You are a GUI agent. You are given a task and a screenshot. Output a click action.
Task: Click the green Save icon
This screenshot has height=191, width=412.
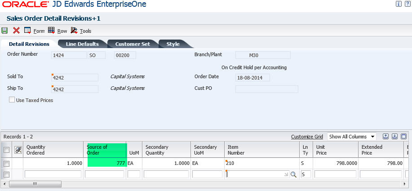coord(4,31)
